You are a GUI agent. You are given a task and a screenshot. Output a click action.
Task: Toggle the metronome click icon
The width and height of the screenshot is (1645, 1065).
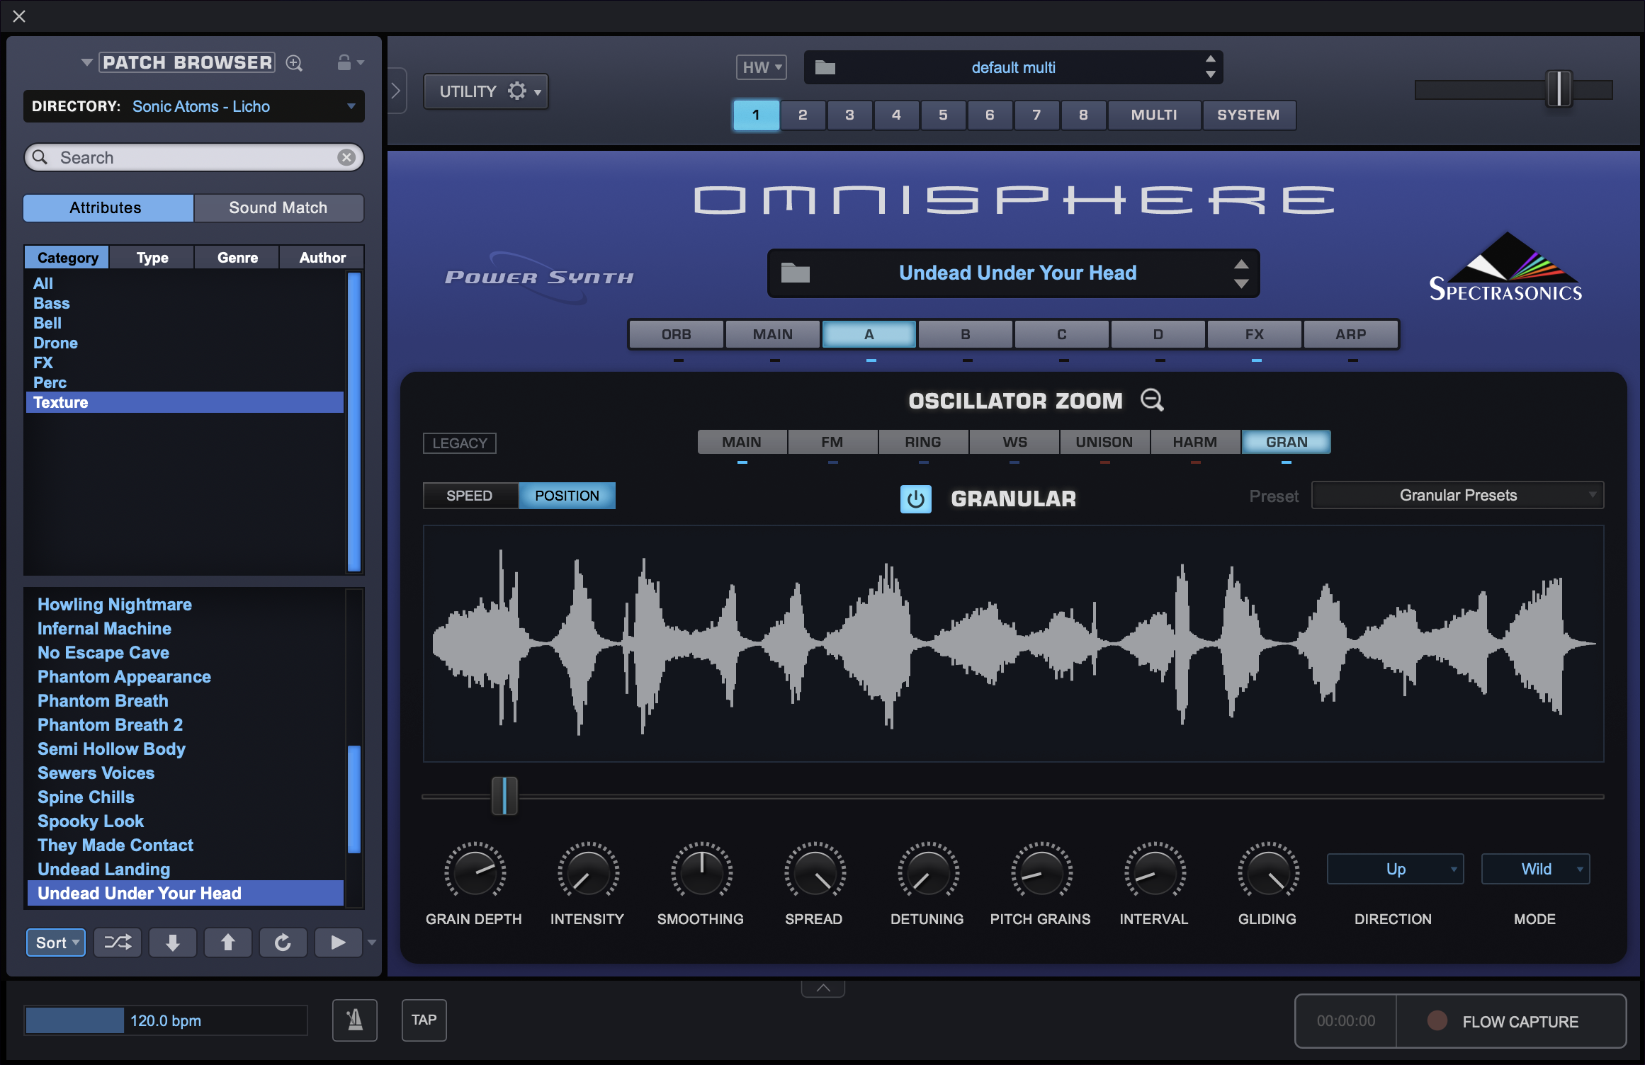[355, 1020]
